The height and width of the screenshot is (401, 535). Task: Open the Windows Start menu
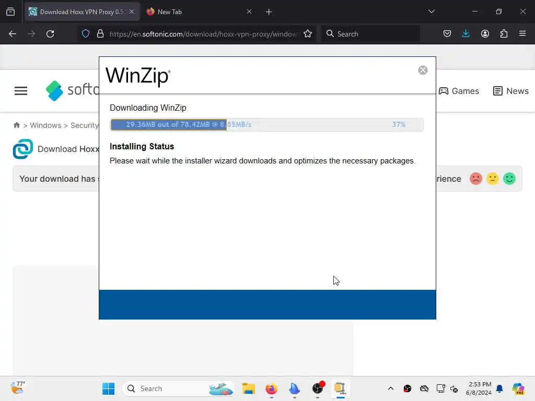click(x=109, y=388)
